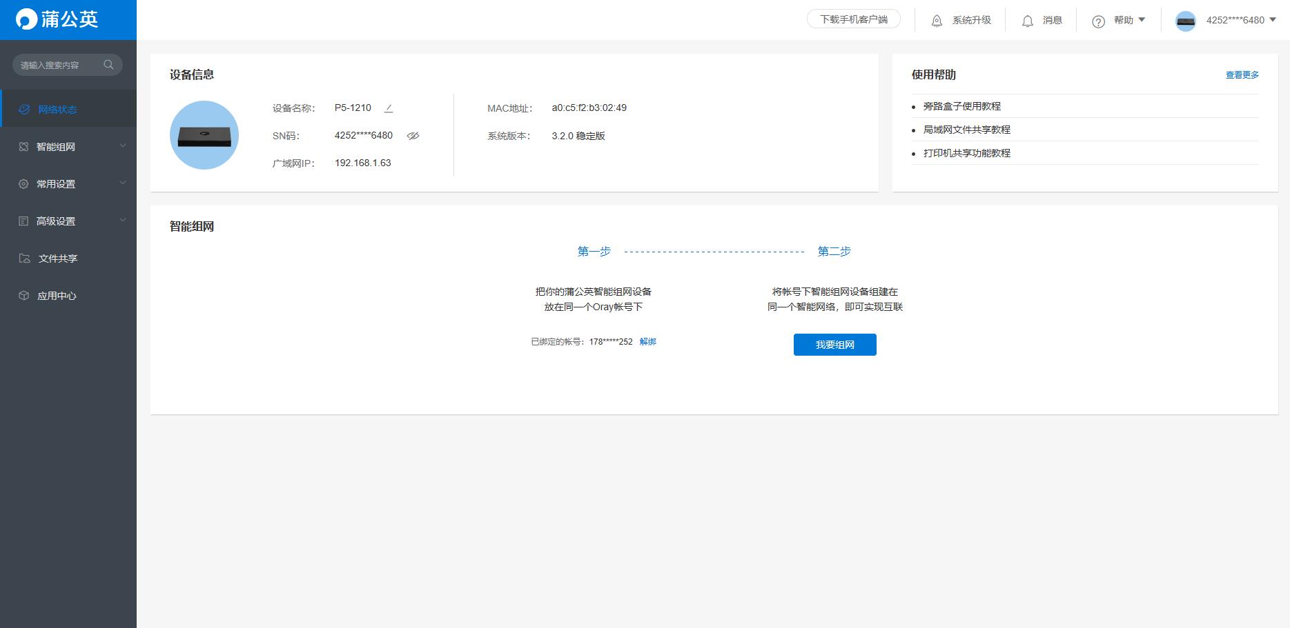The image size is (1290, 628).
Task: Select the 网络状态 sidebar icon
Action: 23,108
